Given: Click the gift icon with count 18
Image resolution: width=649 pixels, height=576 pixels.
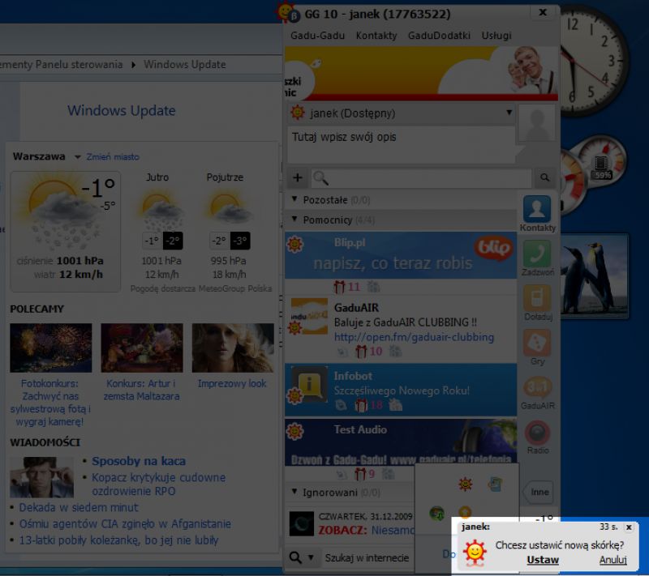Looking at the screenshot, I should click(x=361, y=405).
